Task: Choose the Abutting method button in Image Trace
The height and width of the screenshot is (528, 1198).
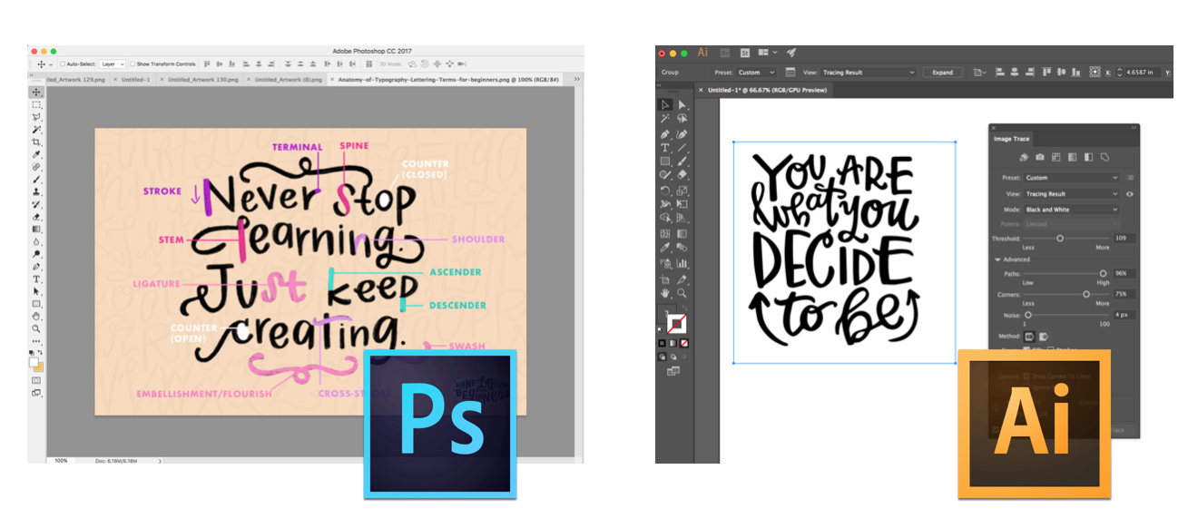Action: (1029, 336)
